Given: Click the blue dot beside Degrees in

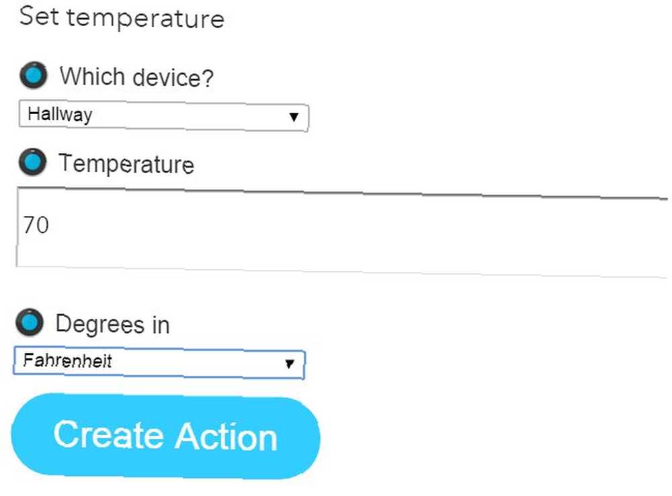Looking at the screenshot, I should (x=30, y=322).
